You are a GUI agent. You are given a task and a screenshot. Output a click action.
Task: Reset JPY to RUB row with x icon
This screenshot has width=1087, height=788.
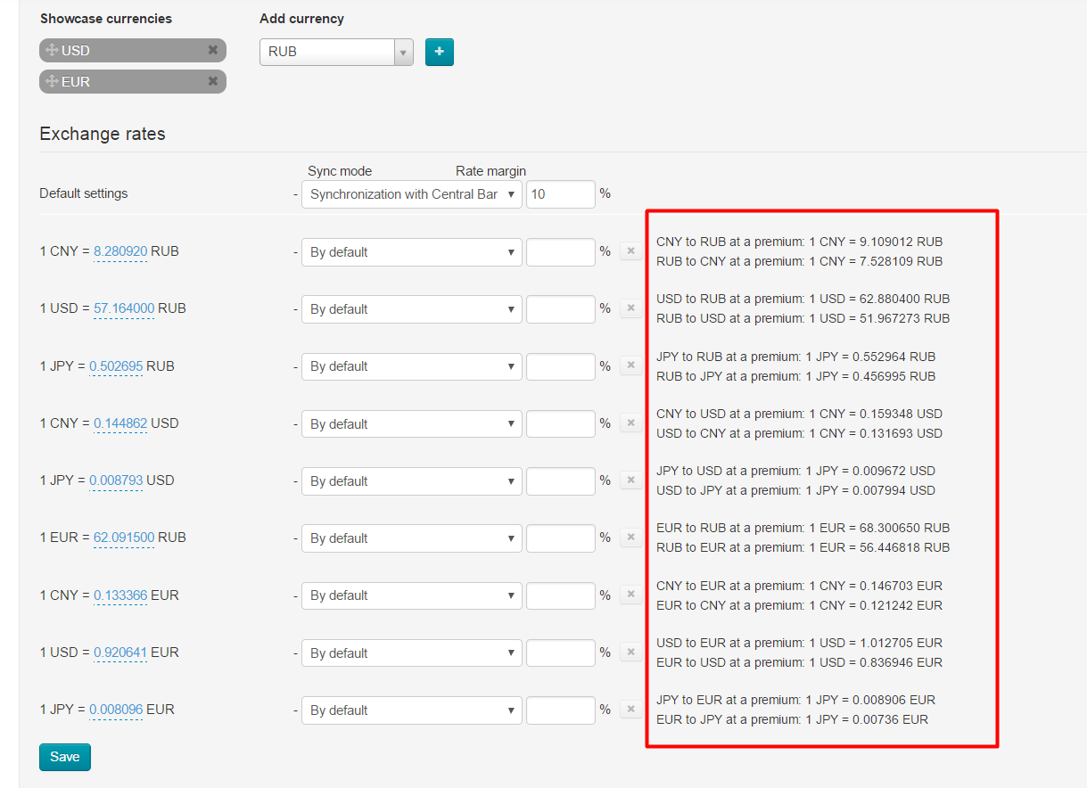(630, 365)
